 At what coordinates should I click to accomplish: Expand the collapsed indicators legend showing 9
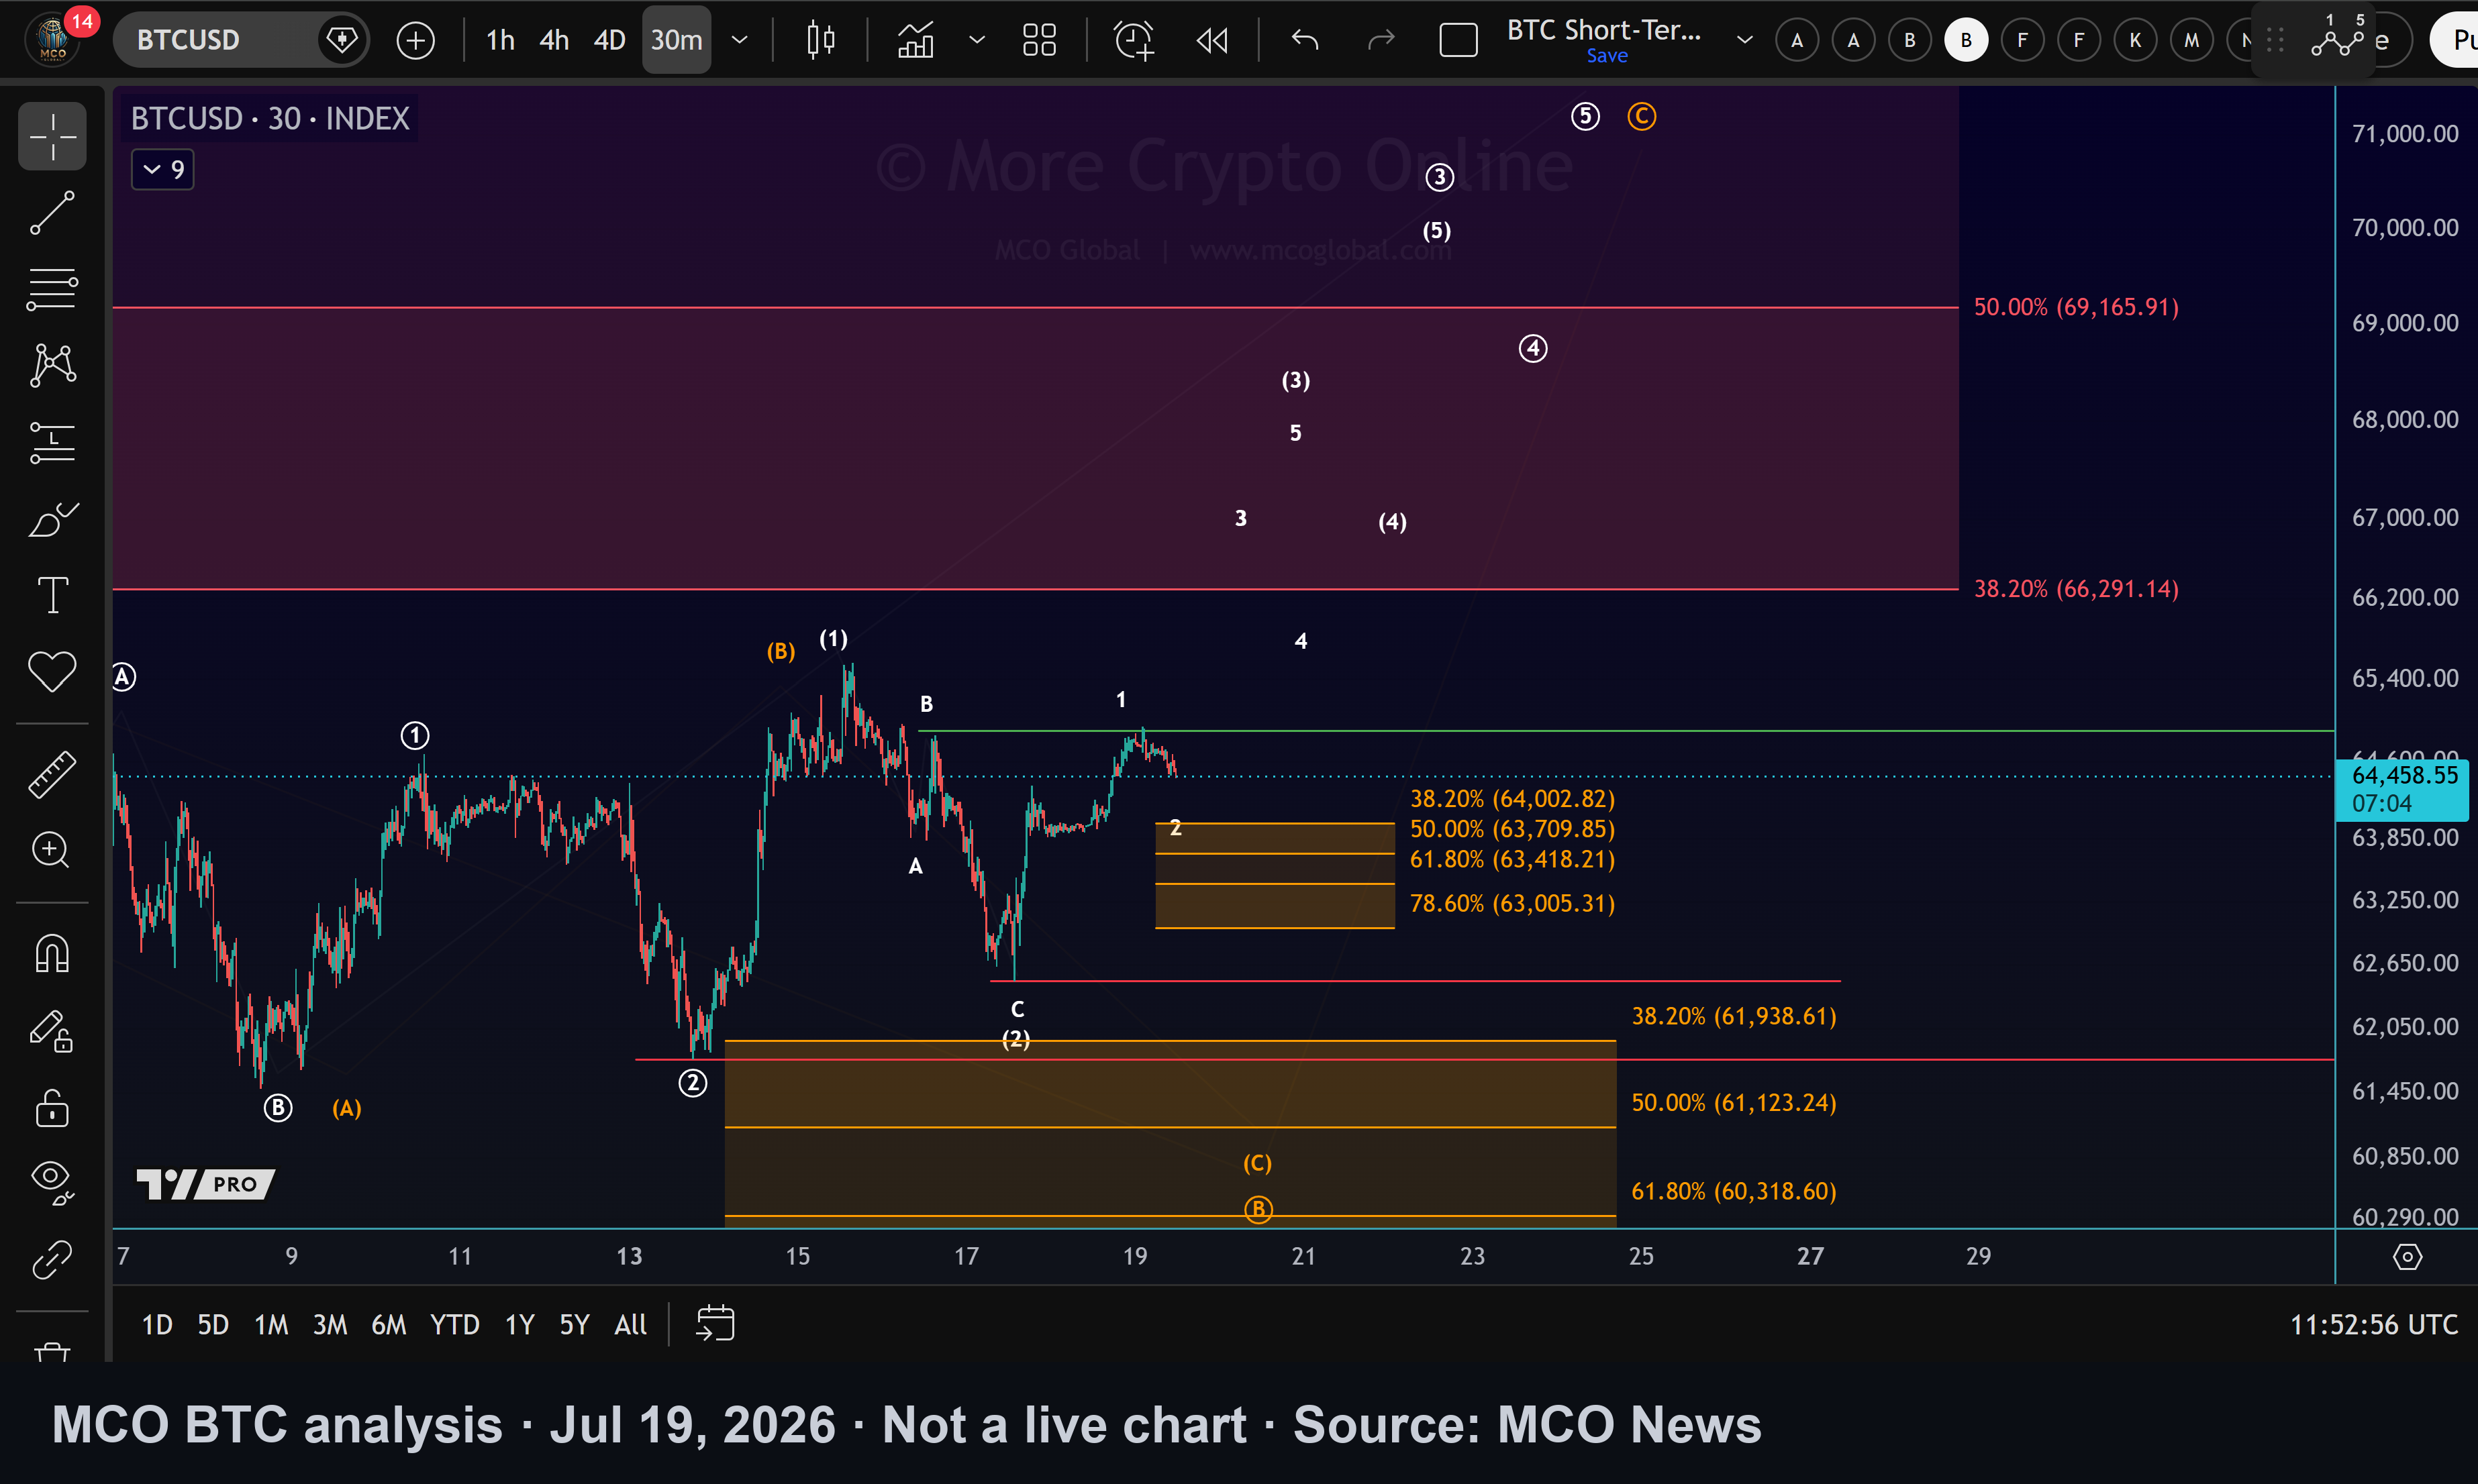[x=163, y=170]
